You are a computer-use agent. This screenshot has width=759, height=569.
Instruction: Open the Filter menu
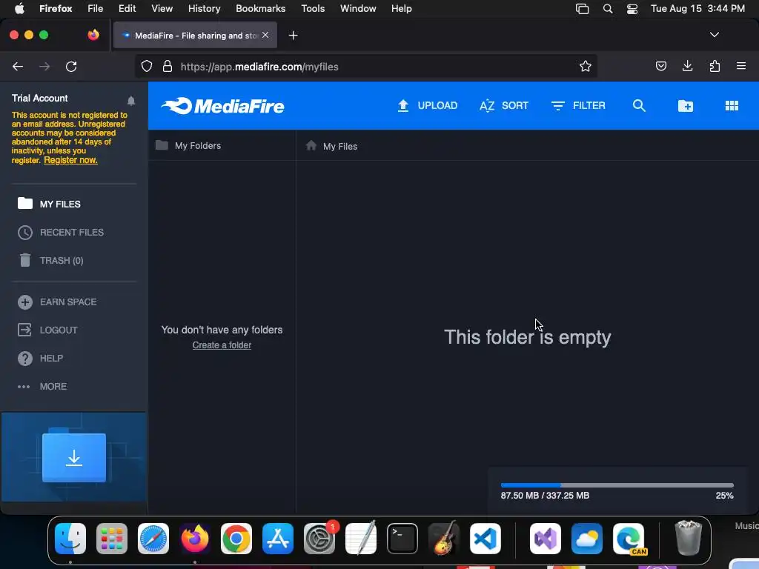coord(578,105)
